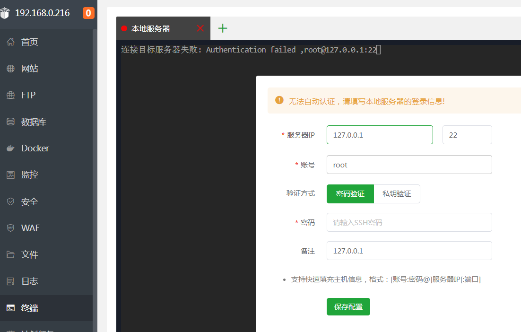Select the 终端 terminal section

coord(29,307)
